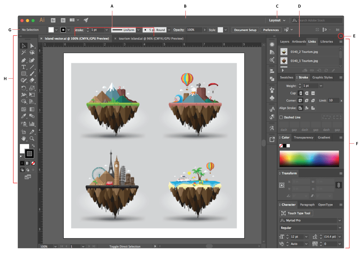Enable the Dashed Line option

pos(281,117)
